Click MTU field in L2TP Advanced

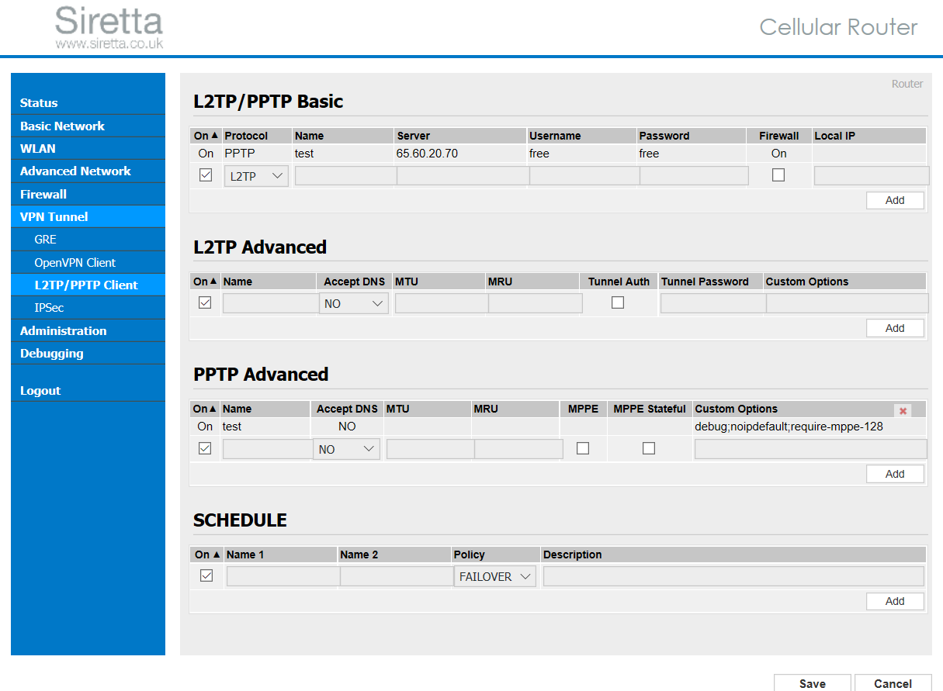(442, 302)
